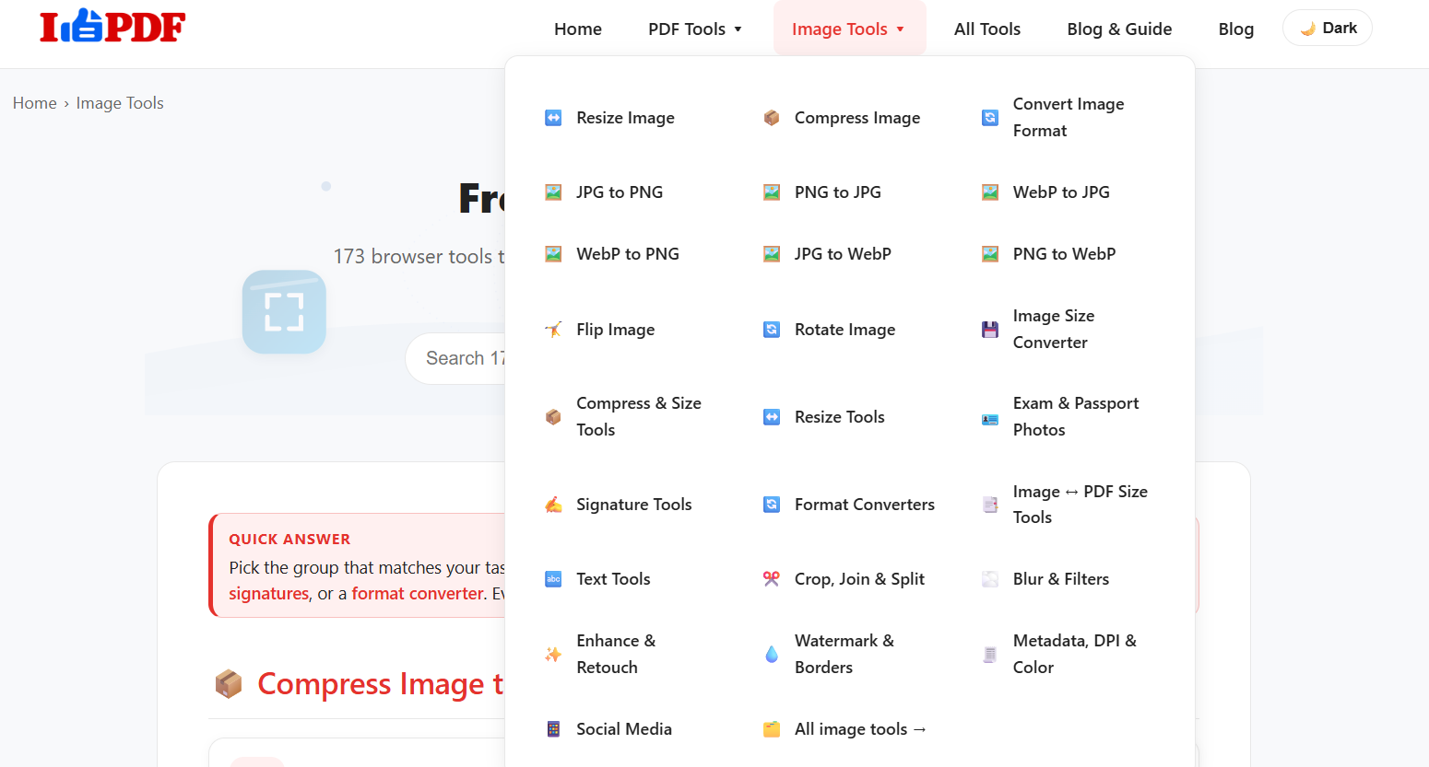Click the JPG to PNG picture icon
1429x767 pixels.
pos(553,192)
